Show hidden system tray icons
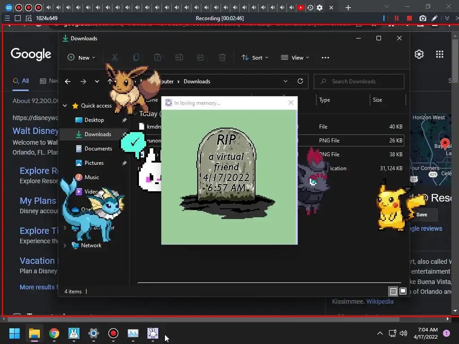This screenshot has width=459, height=344. [380, 333]
